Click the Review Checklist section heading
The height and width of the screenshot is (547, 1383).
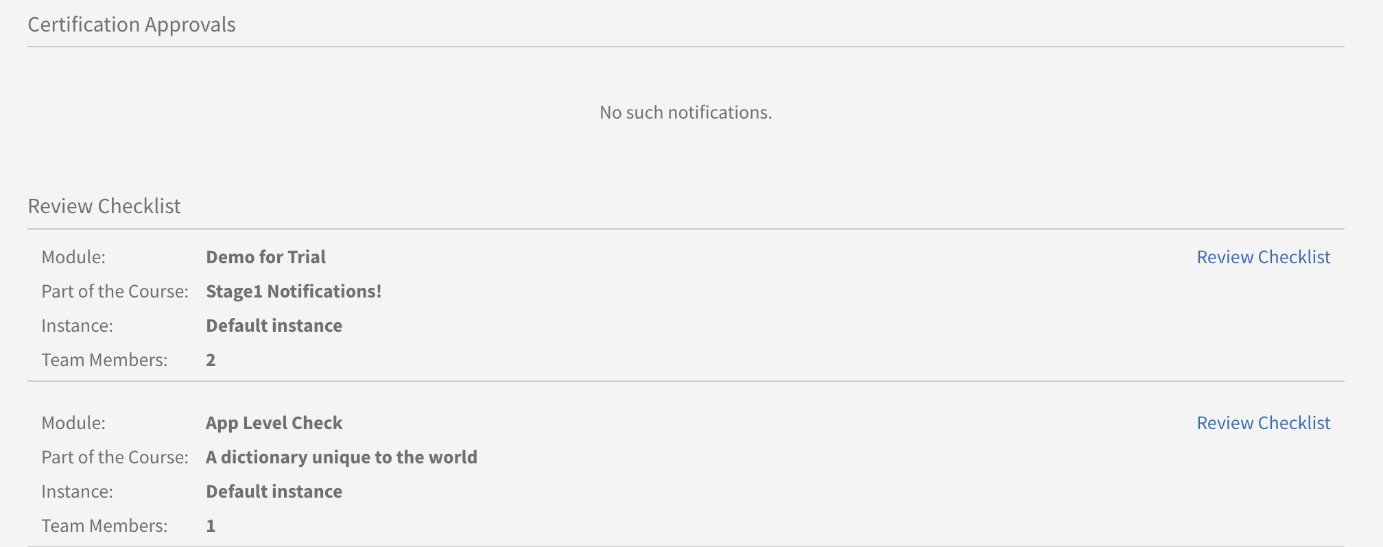click(104, 206)
